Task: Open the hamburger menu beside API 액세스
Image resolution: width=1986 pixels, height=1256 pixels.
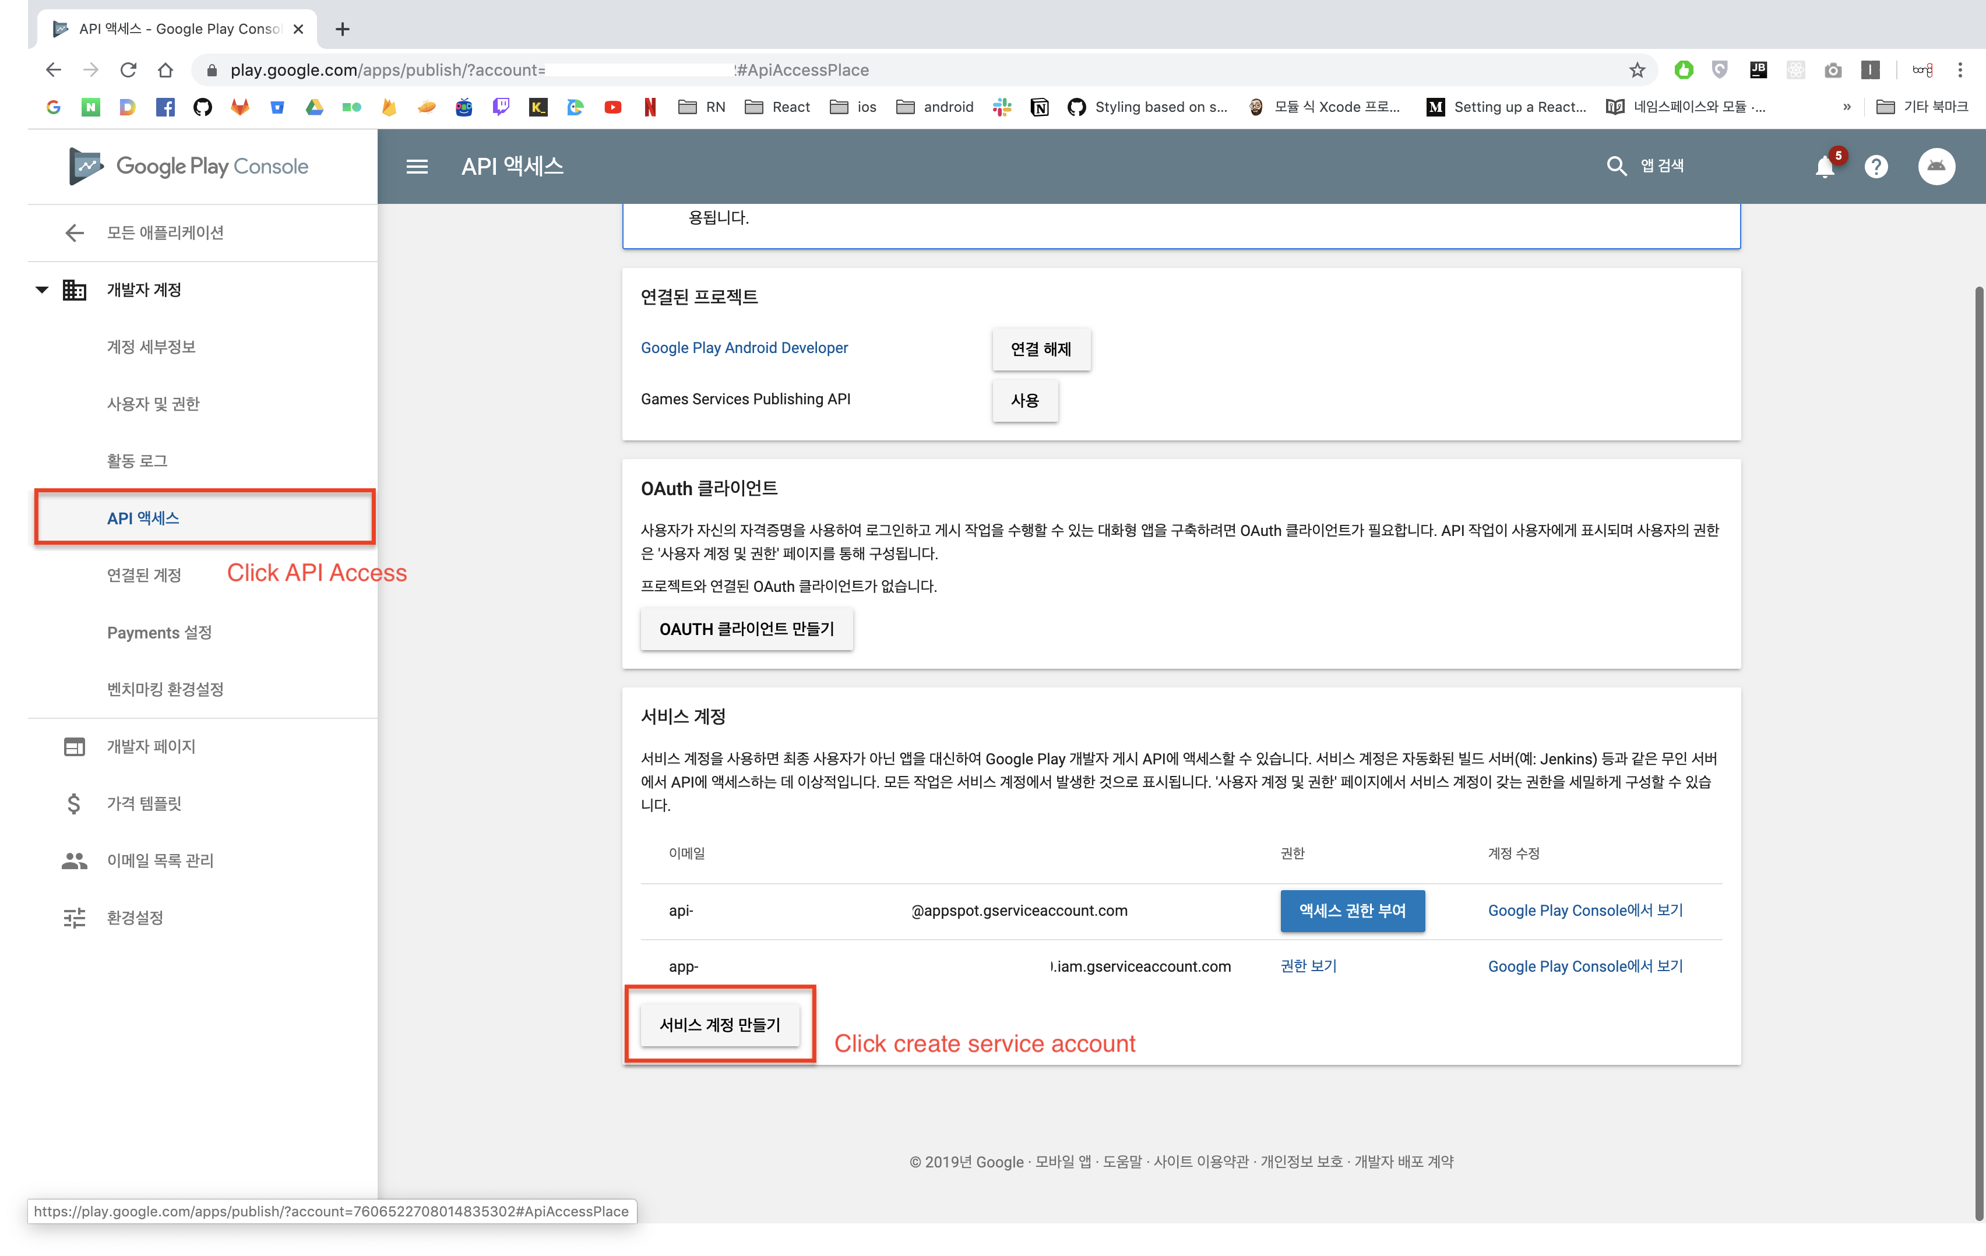Action: 417,167
